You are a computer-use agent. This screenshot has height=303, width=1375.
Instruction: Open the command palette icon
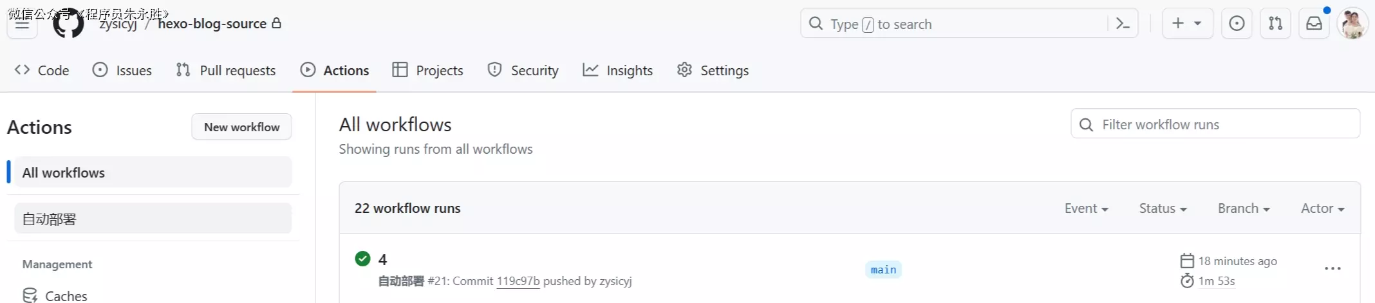(1123, 24)
